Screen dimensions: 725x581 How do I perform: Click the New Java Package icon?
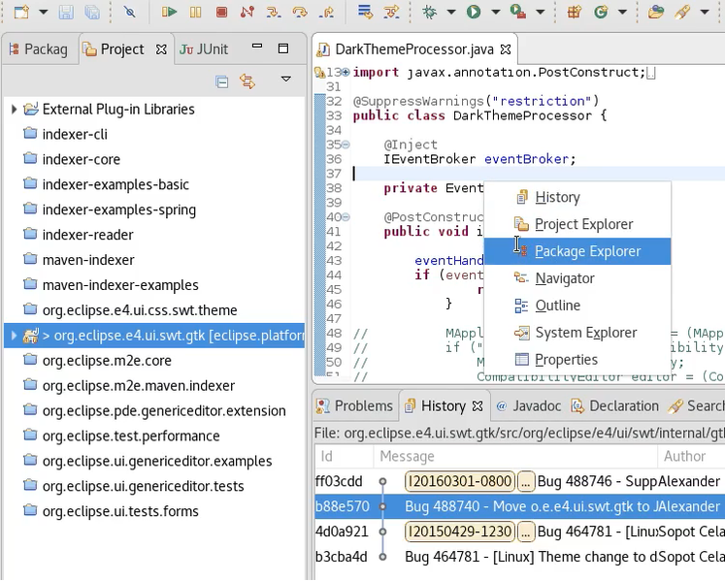coord(575,12)
